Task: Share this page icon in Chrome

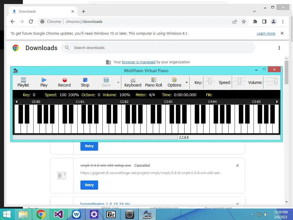Action: click(235, 21)
